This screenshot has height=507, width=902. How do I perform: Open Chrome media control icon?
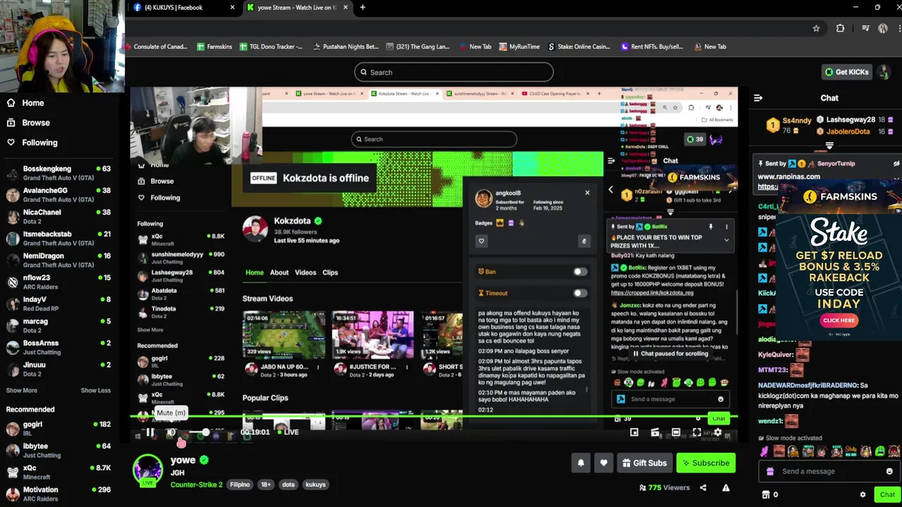[x=865, y=28]
